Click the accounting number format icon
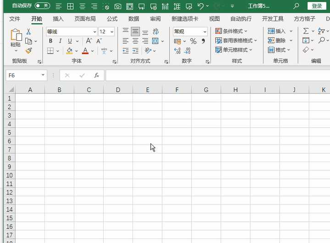This screenshot has width=330, height=243. click(x=177, y=41)
